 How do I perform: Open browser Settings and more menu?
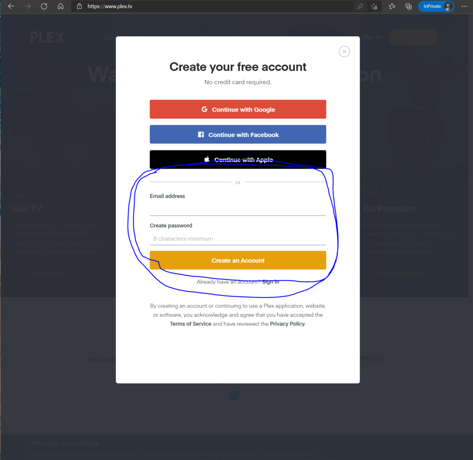(x=464, y=6)
